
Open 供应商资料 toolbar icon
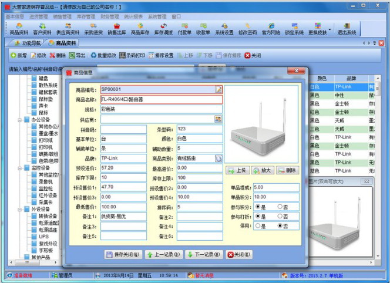tap(68, 29)
